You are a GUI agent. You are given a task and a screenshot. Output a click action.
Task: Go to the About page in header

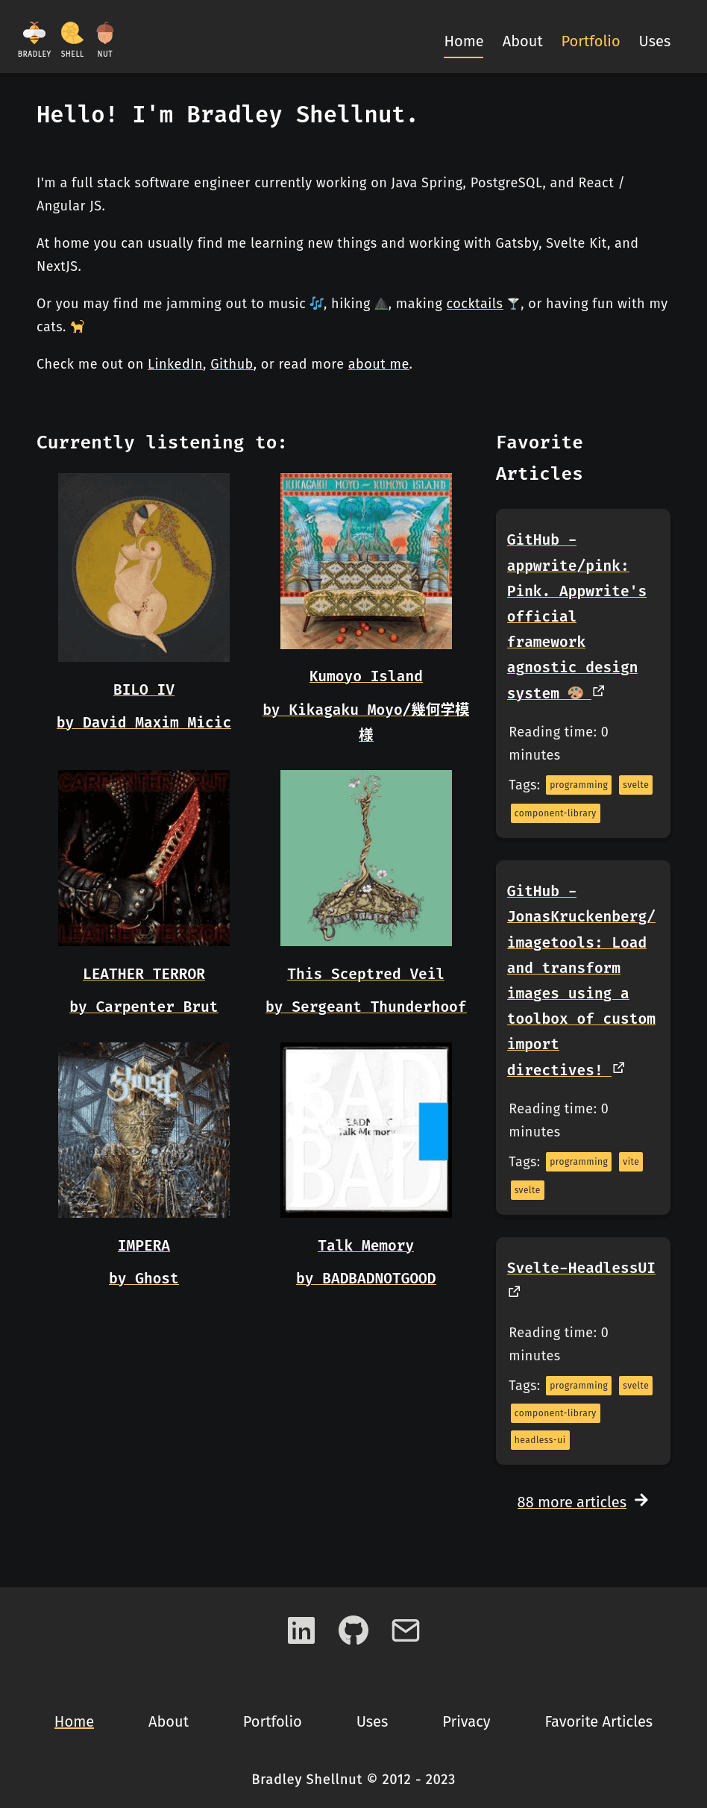click(x=522, y=41)
